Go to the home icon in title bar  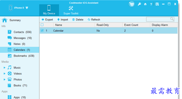[145, 4]
